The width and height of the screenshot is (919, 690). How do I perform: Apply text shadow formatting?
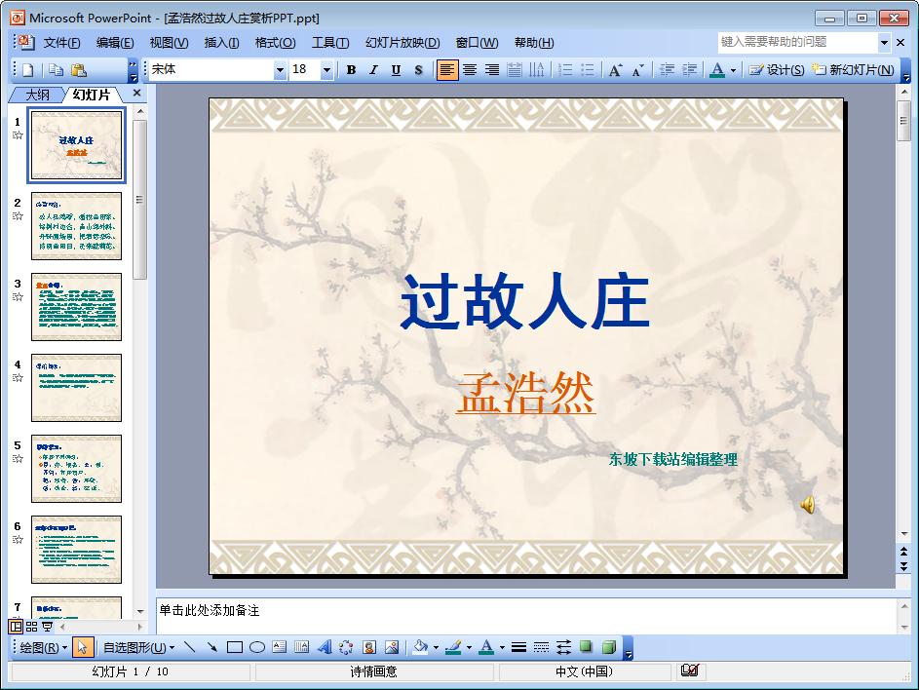tap(418, 70)
